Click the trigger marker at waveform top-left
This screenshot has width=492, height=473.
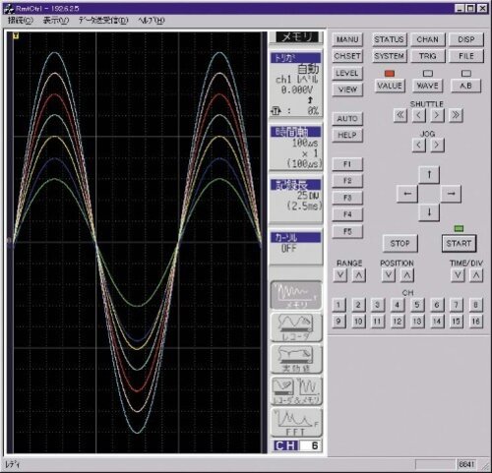16,35
